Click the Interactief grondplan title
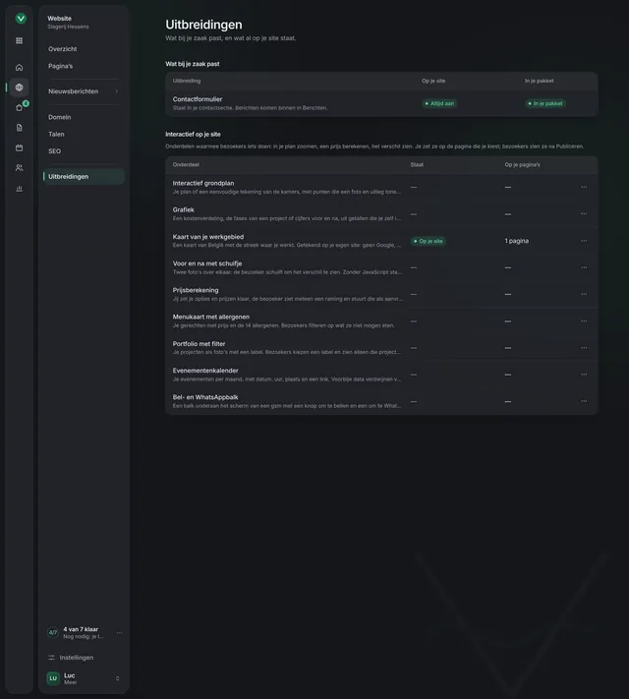 pyautogui.click(x=203, y=183)
